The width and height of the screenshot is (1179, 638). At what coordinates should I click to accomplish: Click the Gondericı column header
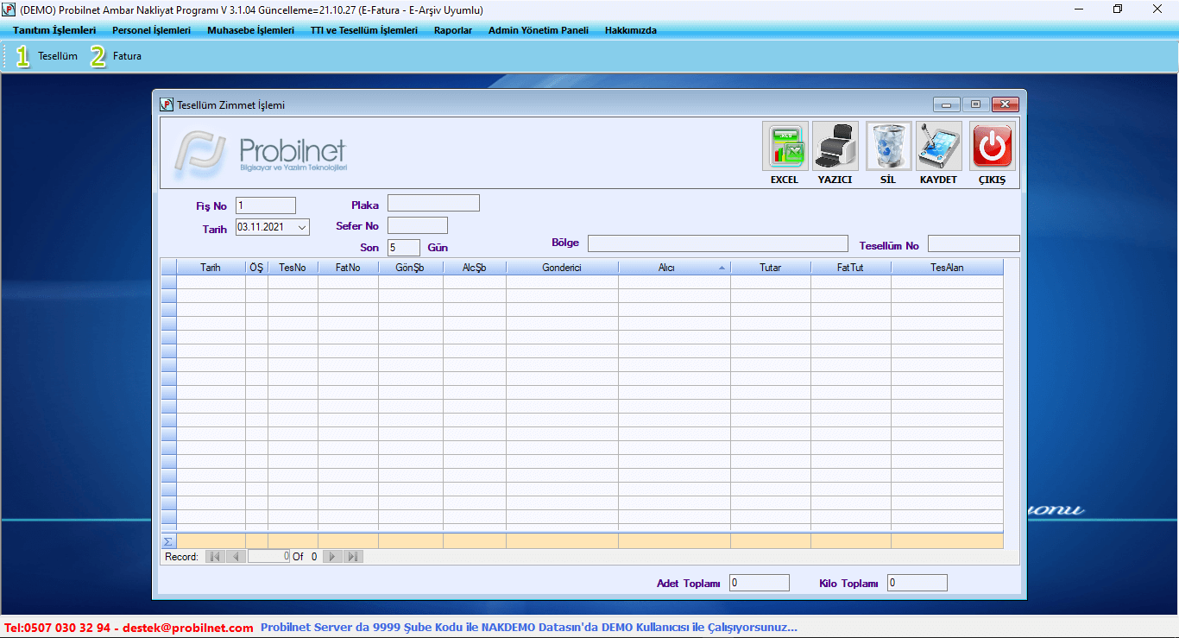[561, 268]
